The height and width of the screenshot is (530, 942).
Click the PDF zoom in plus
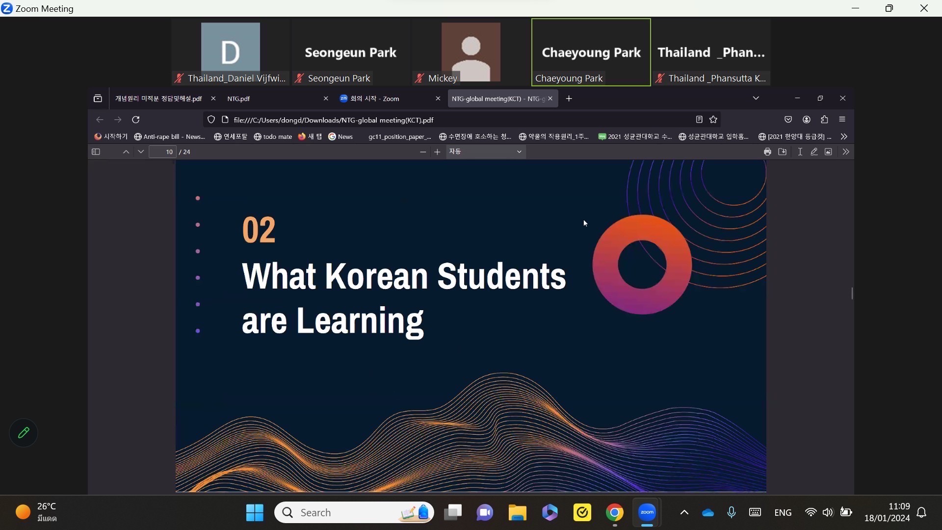(x=437, y=152)
